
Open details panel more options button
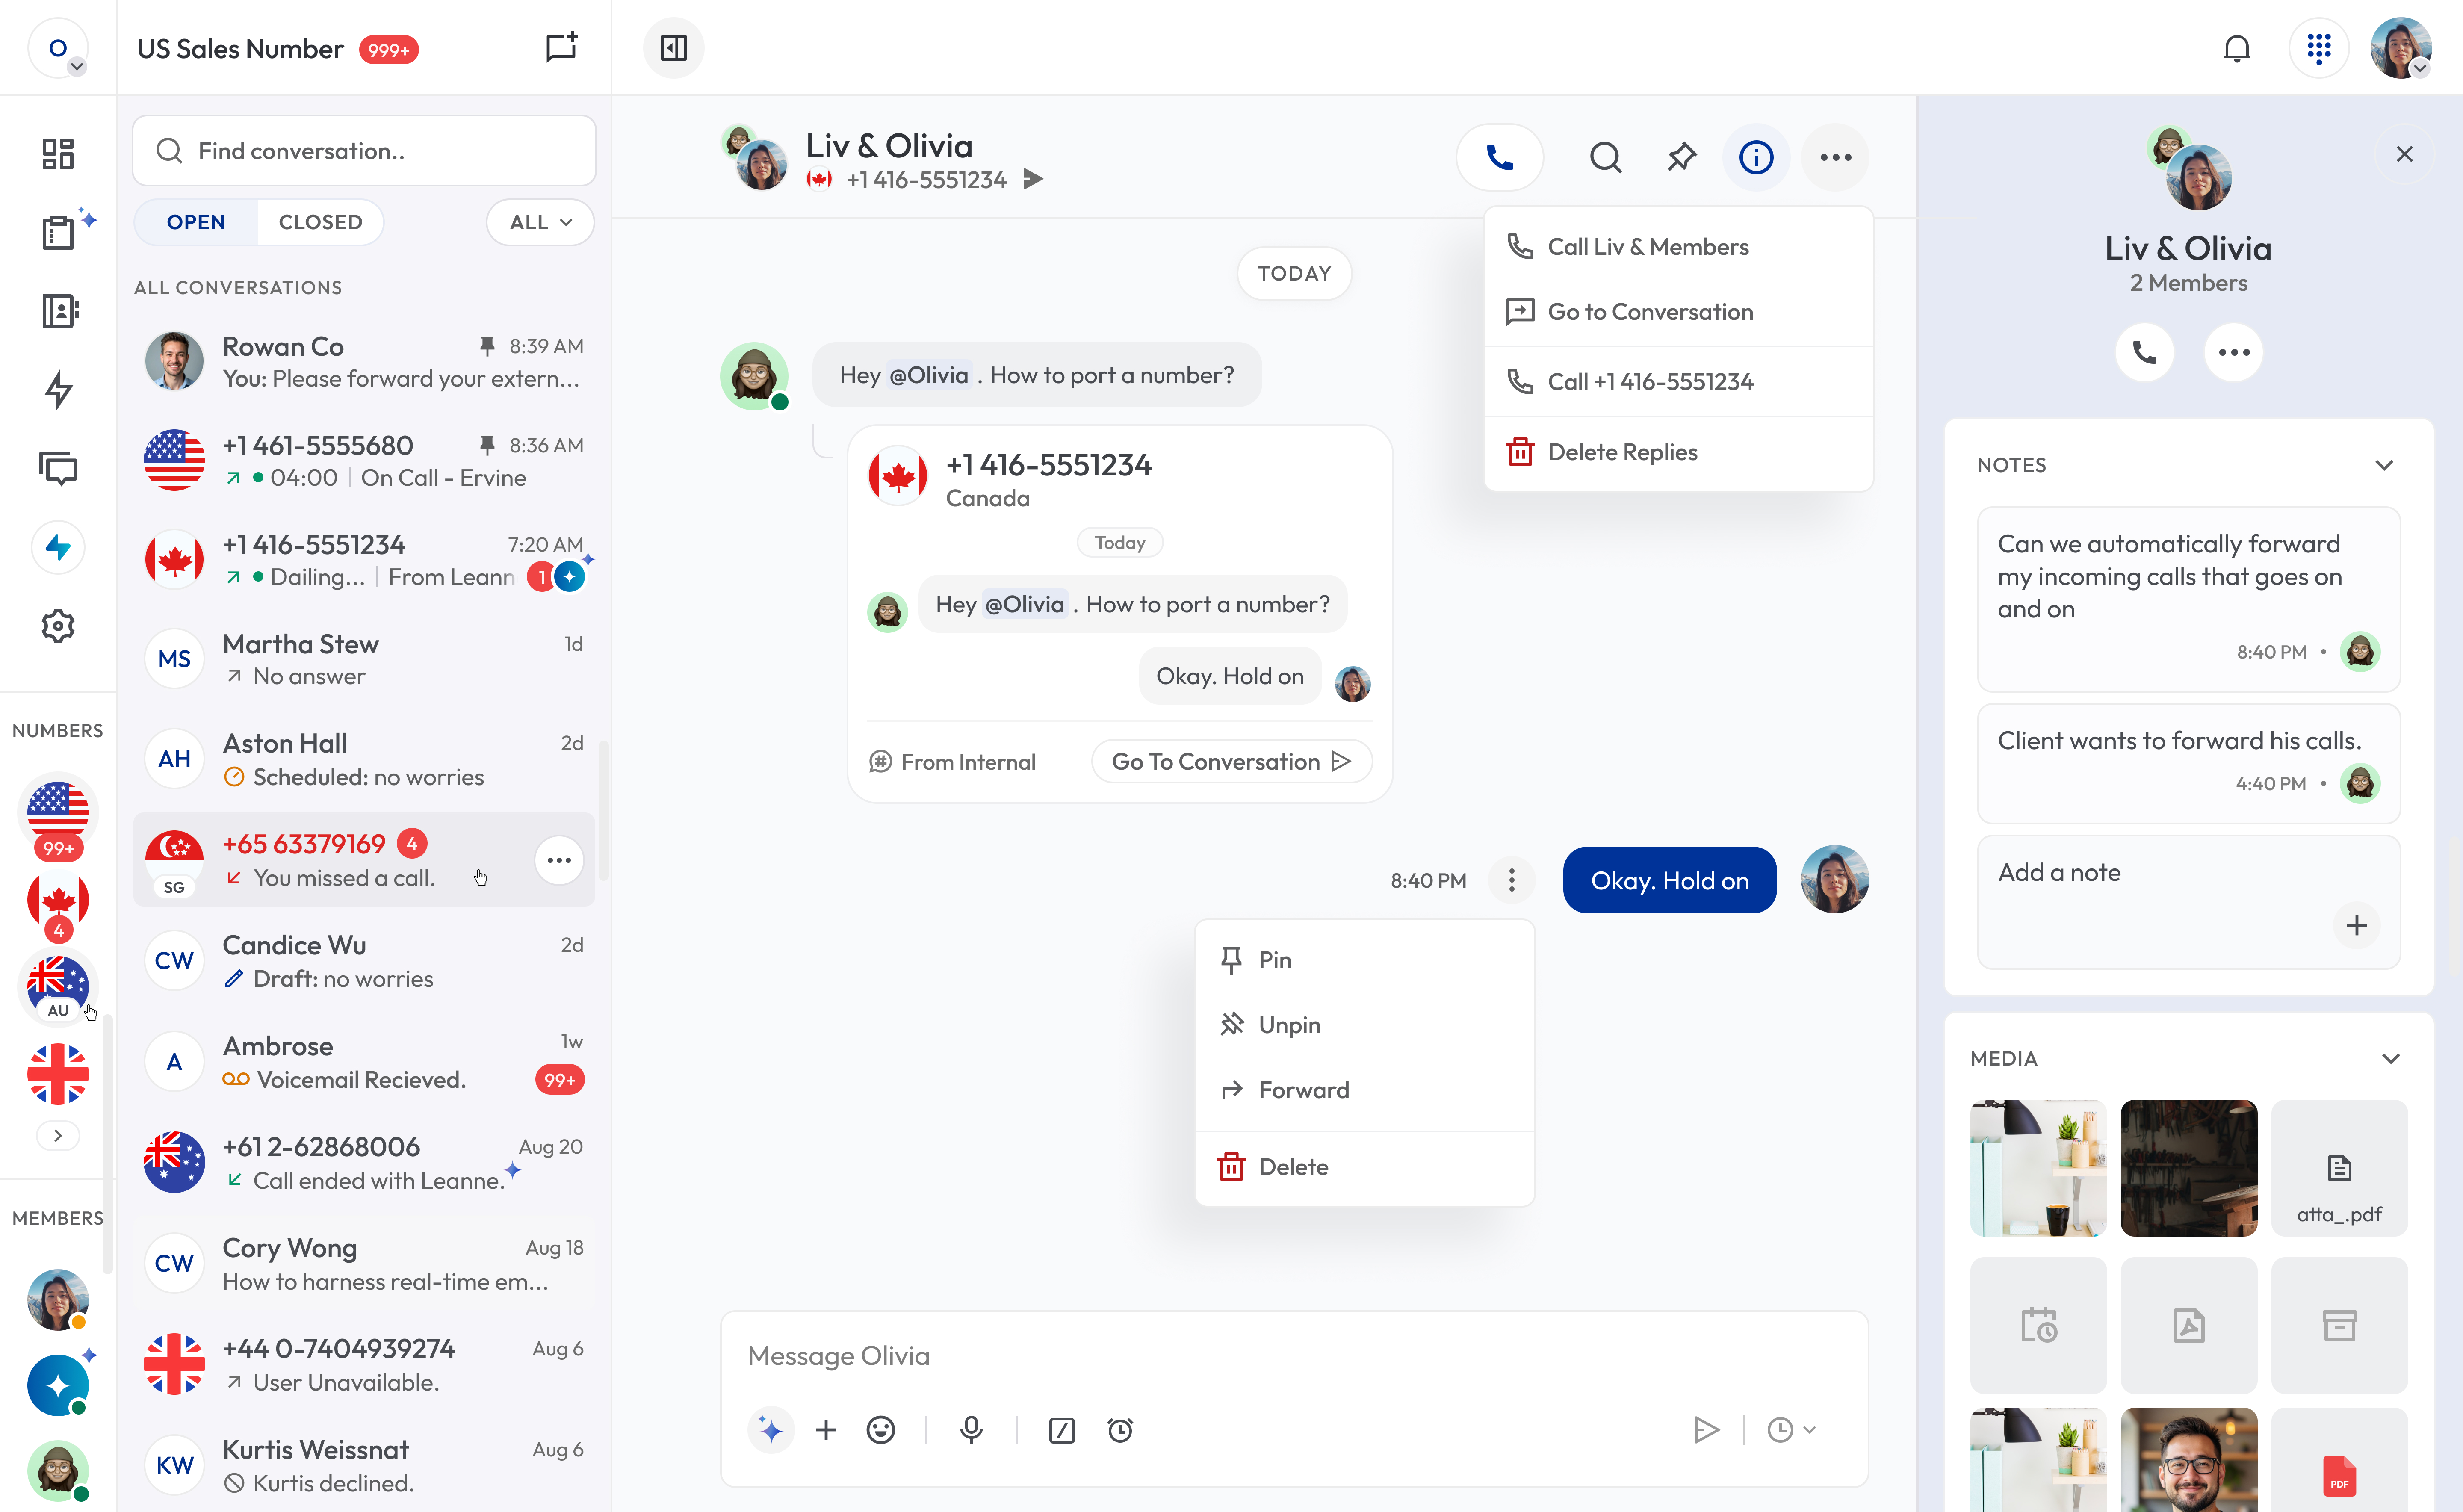(x=2233, y=352)
